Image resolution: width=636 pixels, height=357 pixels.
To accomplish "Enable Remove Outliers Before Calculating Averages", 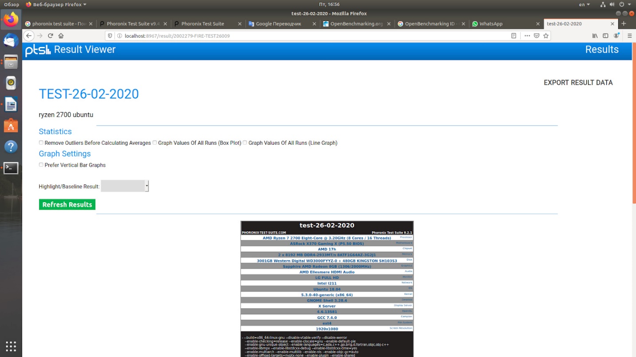I will [41, 142].
